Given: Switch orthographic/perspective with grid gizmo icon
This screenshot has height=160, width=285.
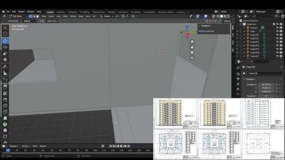Looking at the screenshot, I should pyautogui.click(x=192, y=58).
